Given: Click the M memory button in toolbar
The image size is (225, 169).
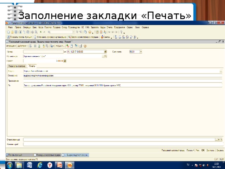Looking at the screenshot, I should tap(109, 32).
